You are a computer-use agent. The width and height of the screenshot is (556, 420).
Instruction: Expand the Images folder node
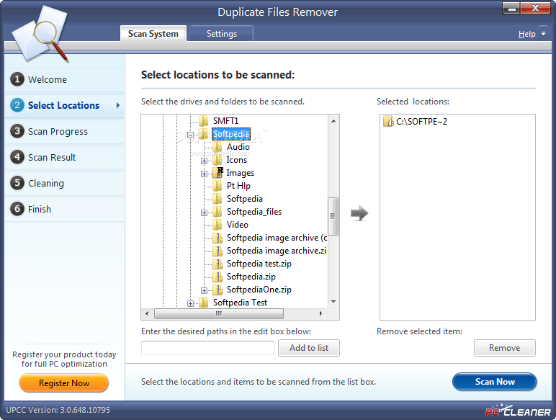(204, 174)
